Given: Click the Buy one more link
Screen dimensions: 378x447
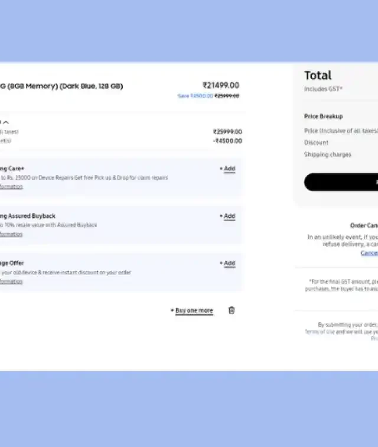Looking at the screenshot, I should pyautogui.click(x=192, y=310).
